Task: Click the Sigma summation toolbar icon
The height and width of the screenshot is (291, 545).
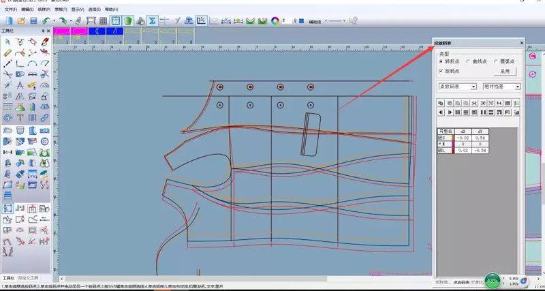Action: tap(152, 21)
